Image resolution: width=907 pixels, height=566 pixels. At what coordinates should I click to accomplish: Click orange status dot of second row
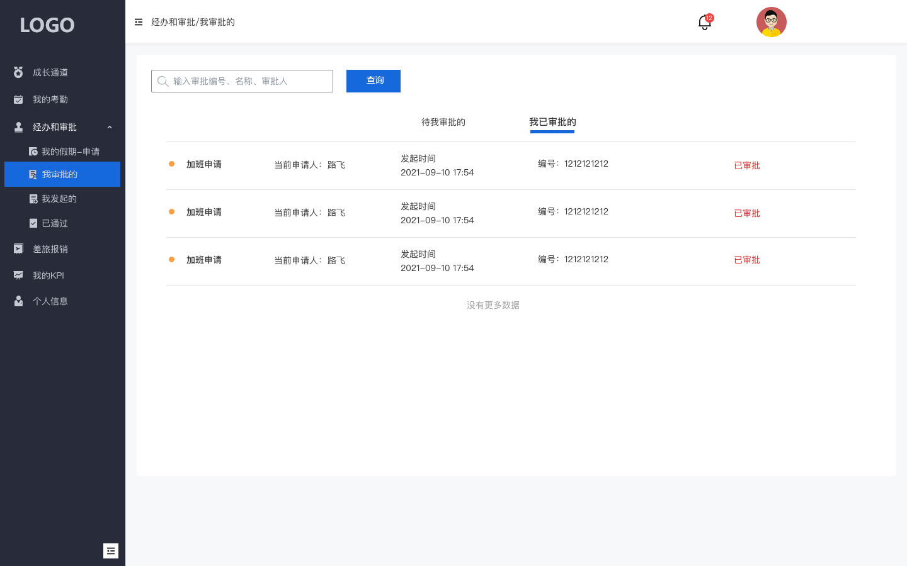pos(171,212)
